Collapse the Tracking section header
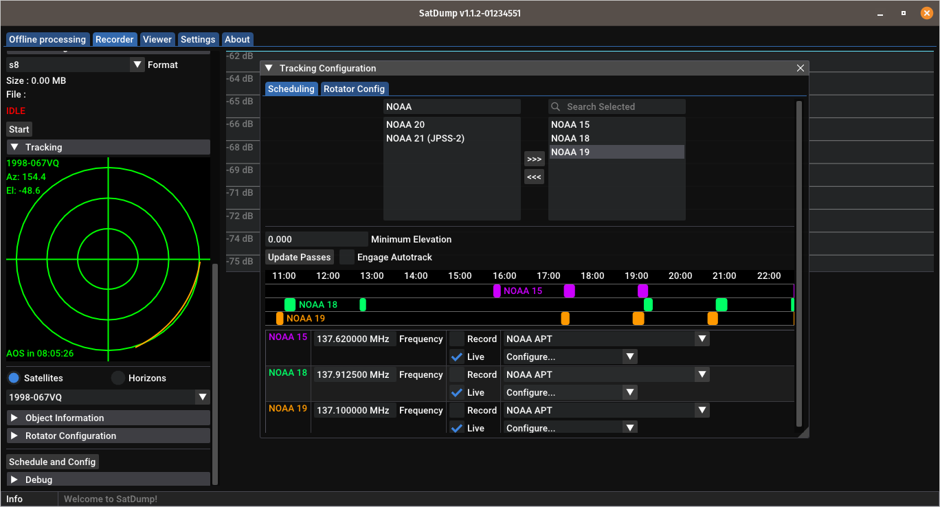Viewport: 940px width, 507px height. click(x=108, y=147)
